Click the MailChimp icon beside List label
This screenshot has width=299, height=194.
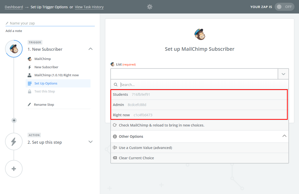(x=113, y=64)
